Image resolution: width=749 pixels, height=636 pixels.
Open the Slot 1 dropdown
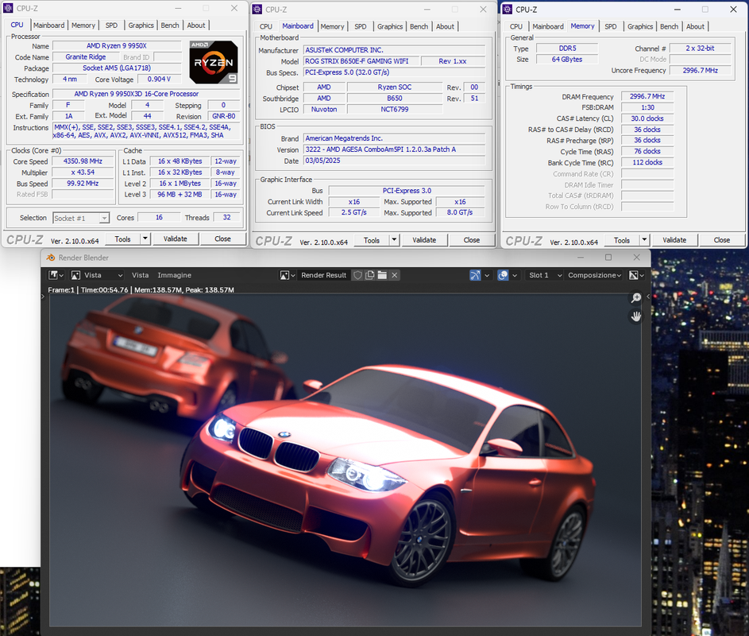point(544,275)
